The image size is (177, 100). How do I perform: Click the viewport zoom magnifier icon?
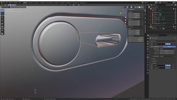[125, 17]
